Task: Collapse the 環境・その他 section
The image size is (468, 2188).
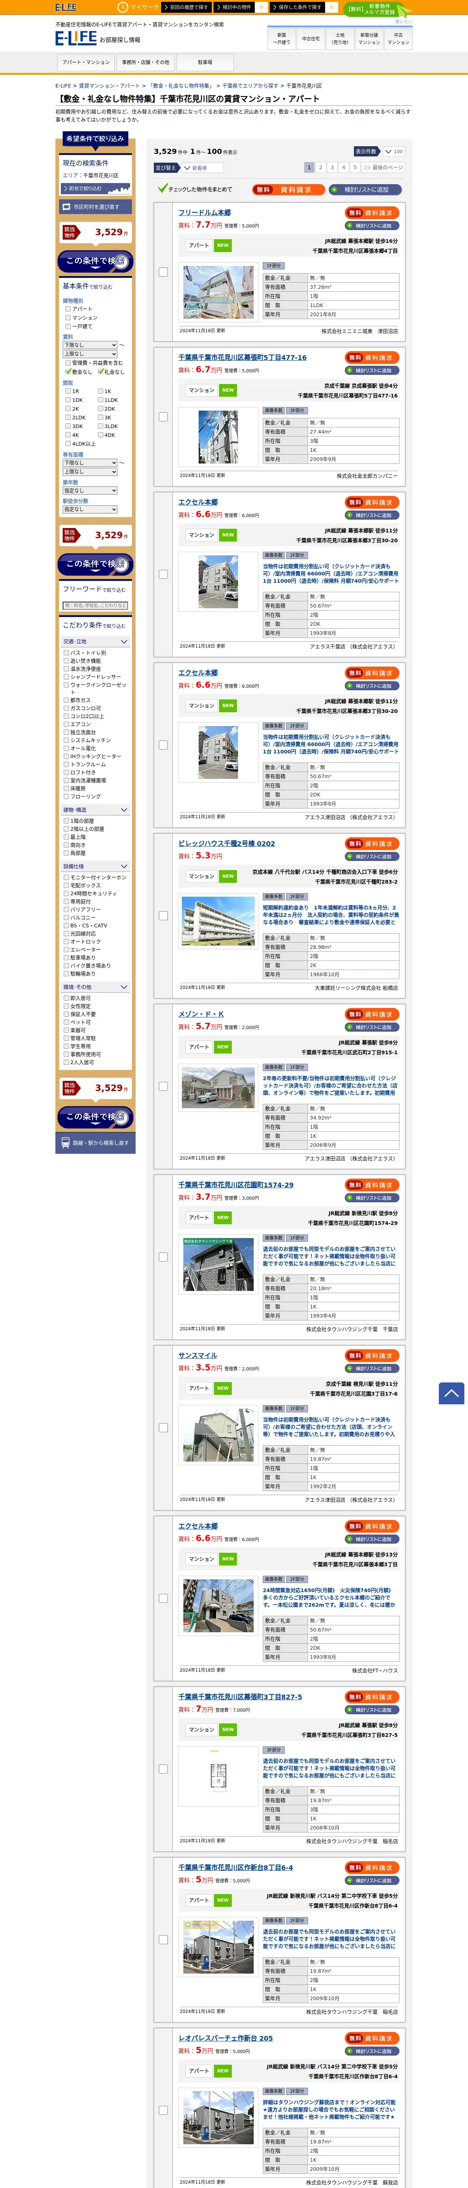Action: tap(95, 987)
